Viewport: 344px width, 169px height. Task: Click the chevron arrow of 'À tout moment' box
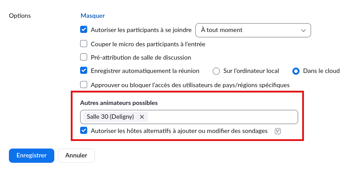(x=304, y=30)
